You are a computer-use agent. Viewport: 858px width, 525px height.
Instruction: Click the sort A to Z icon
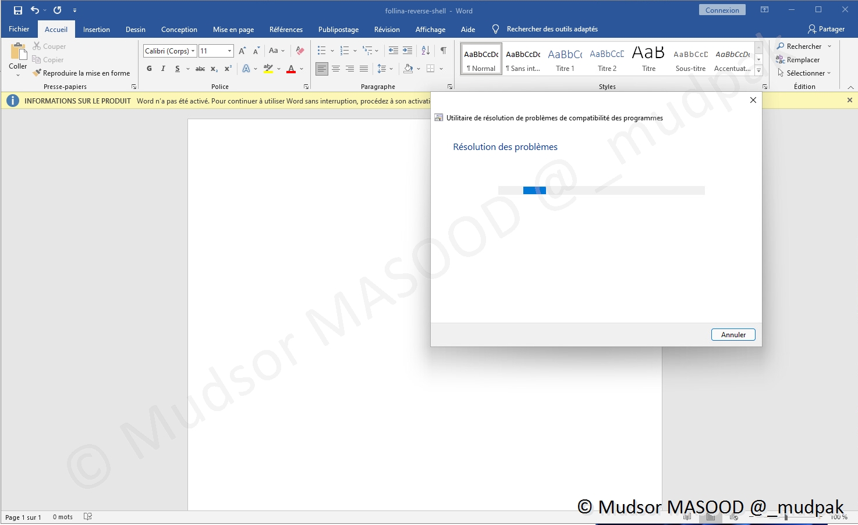coord(426,51)
